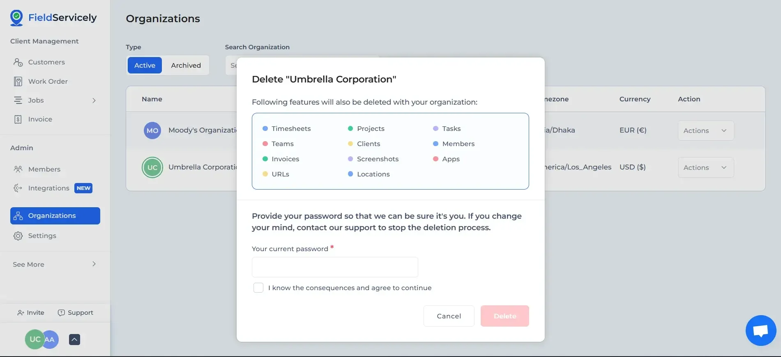Image resolution: width=781 pixels, height=357 pixels.
Task: Click the Cancel button
Action: click(449, 316)
